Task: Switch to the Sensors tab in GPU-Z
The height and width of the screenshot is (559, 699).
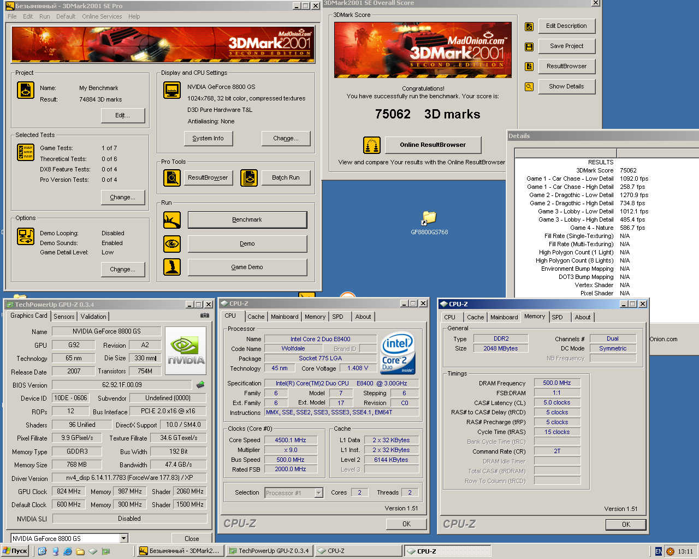Action: (x=64, y=317)
